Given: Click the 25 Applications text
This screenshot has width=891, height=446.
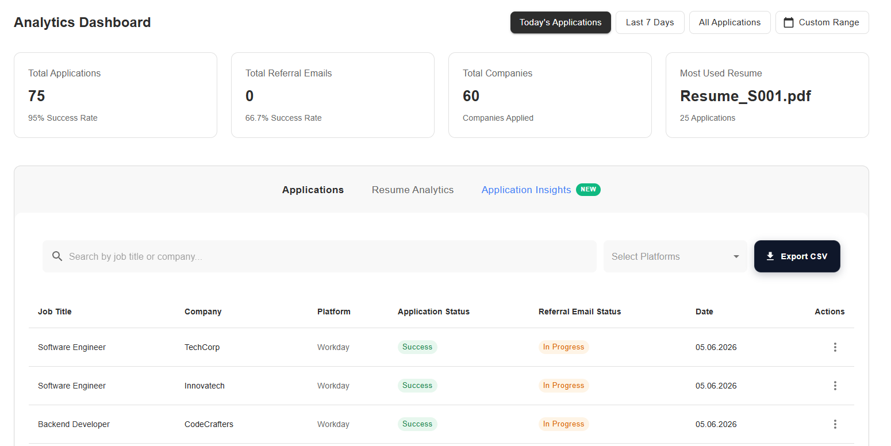Looking at the screenshot, I should 708,118.
